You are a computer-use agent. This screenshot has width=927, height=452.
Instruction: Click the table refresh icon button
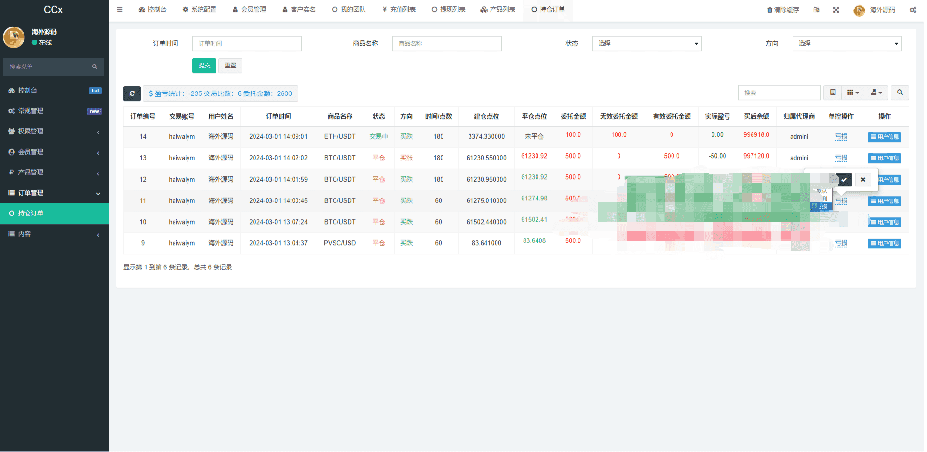point(132,93)
